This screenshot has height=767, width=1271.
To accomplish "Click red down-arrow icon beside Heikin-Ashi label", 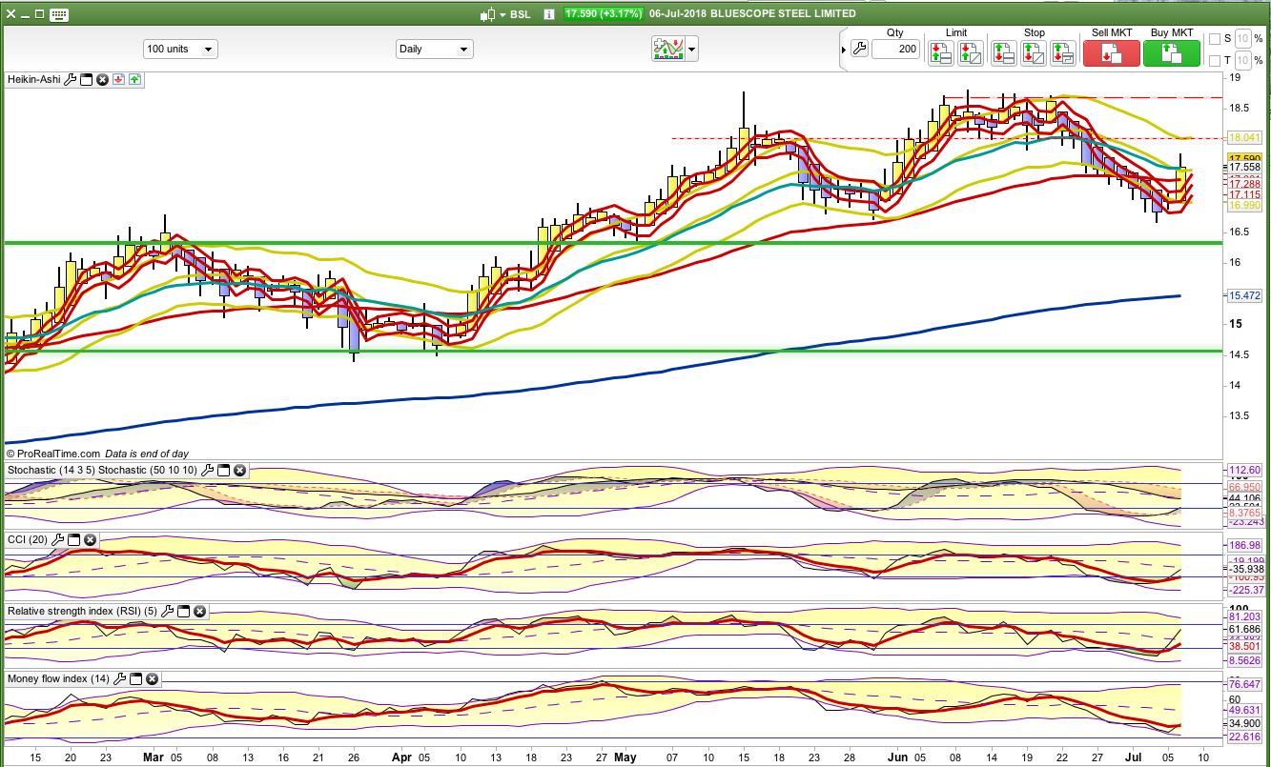I will [x=119, y=80].
